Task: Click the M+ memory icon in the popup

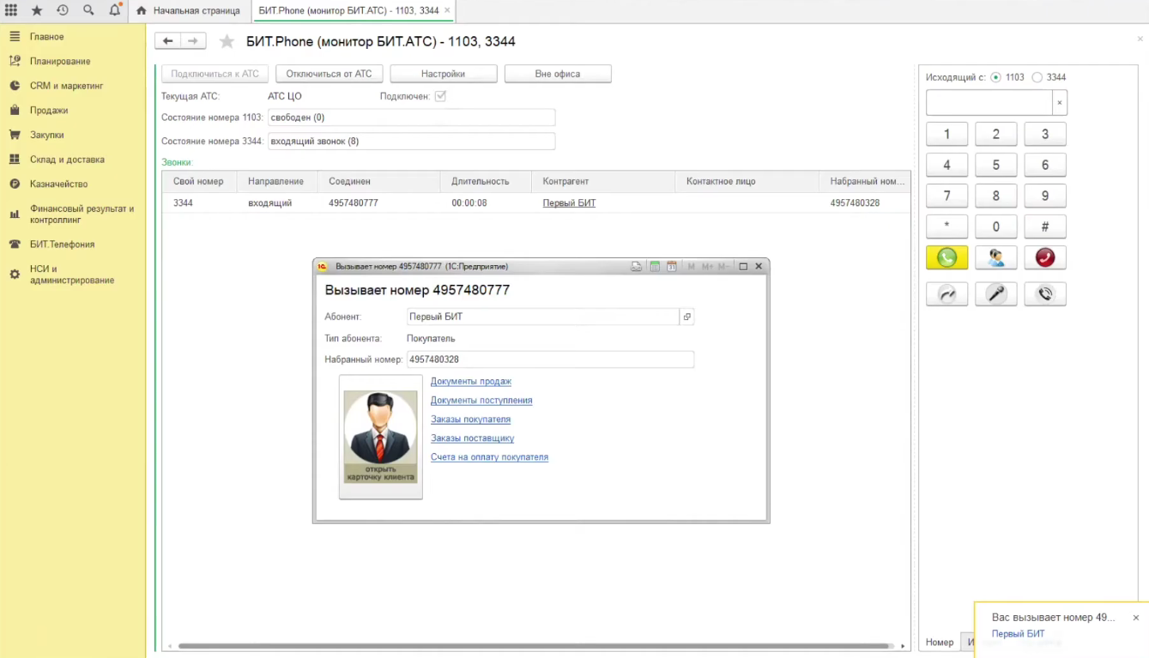Action: click(x=708, y=267)
